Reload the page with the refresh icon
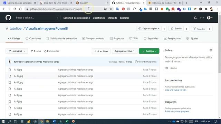Viewport: 221px width, 124px height. coord(15,9)
